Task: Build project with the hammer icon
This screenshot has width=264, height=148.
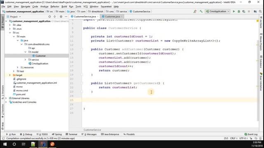Action: tap(201, 12)
